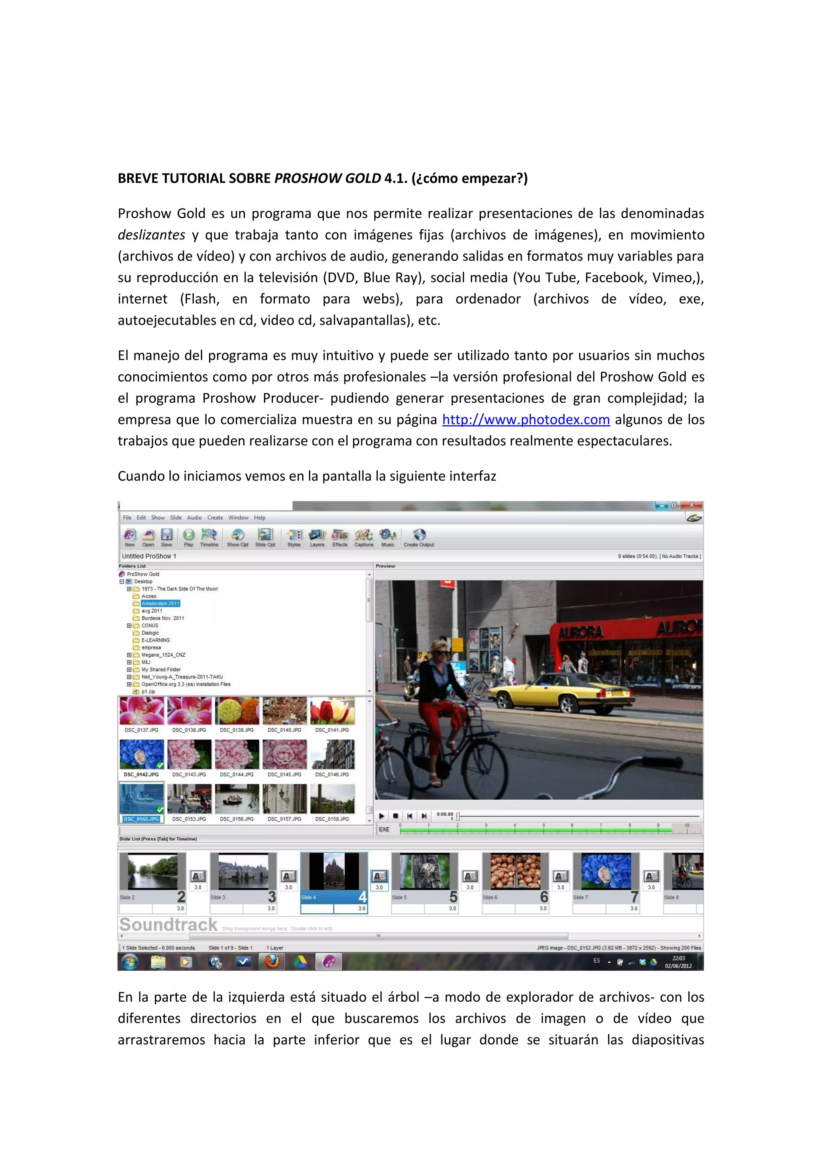Click Firefox icon in Windows taskbar
The width and height of the screenshot is (822, 1164).
(x=272, y=961)
